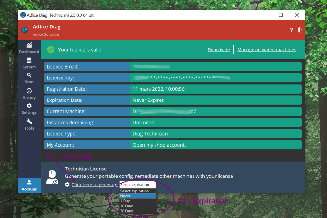Click the technician worker icon
Screen dimensions: 327x218
(52, 177)
